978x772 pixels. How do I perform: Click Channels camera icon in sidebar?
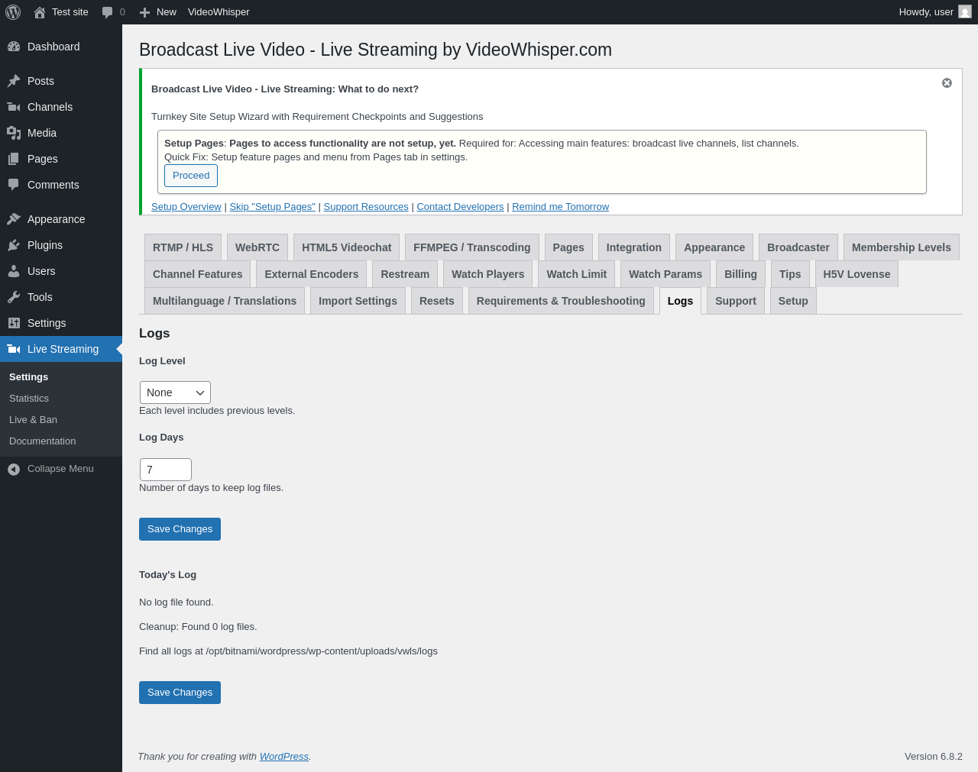14,107
